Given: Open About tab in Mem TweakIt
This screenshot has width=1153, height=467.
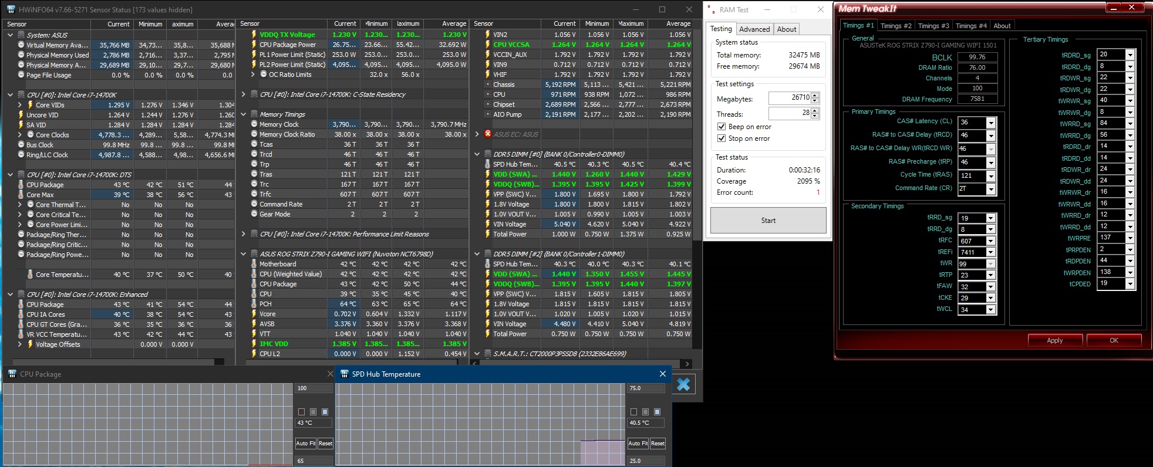Looking at the screenshot, I should (1002, 26).
